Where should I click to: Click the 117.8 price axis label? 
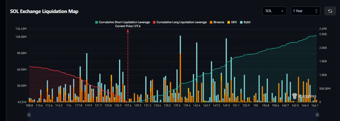[x=78, y=105]
